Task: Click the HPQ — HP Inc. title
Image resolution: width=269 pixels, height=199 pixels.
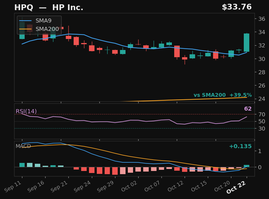Action: click(x=49, y=8)
